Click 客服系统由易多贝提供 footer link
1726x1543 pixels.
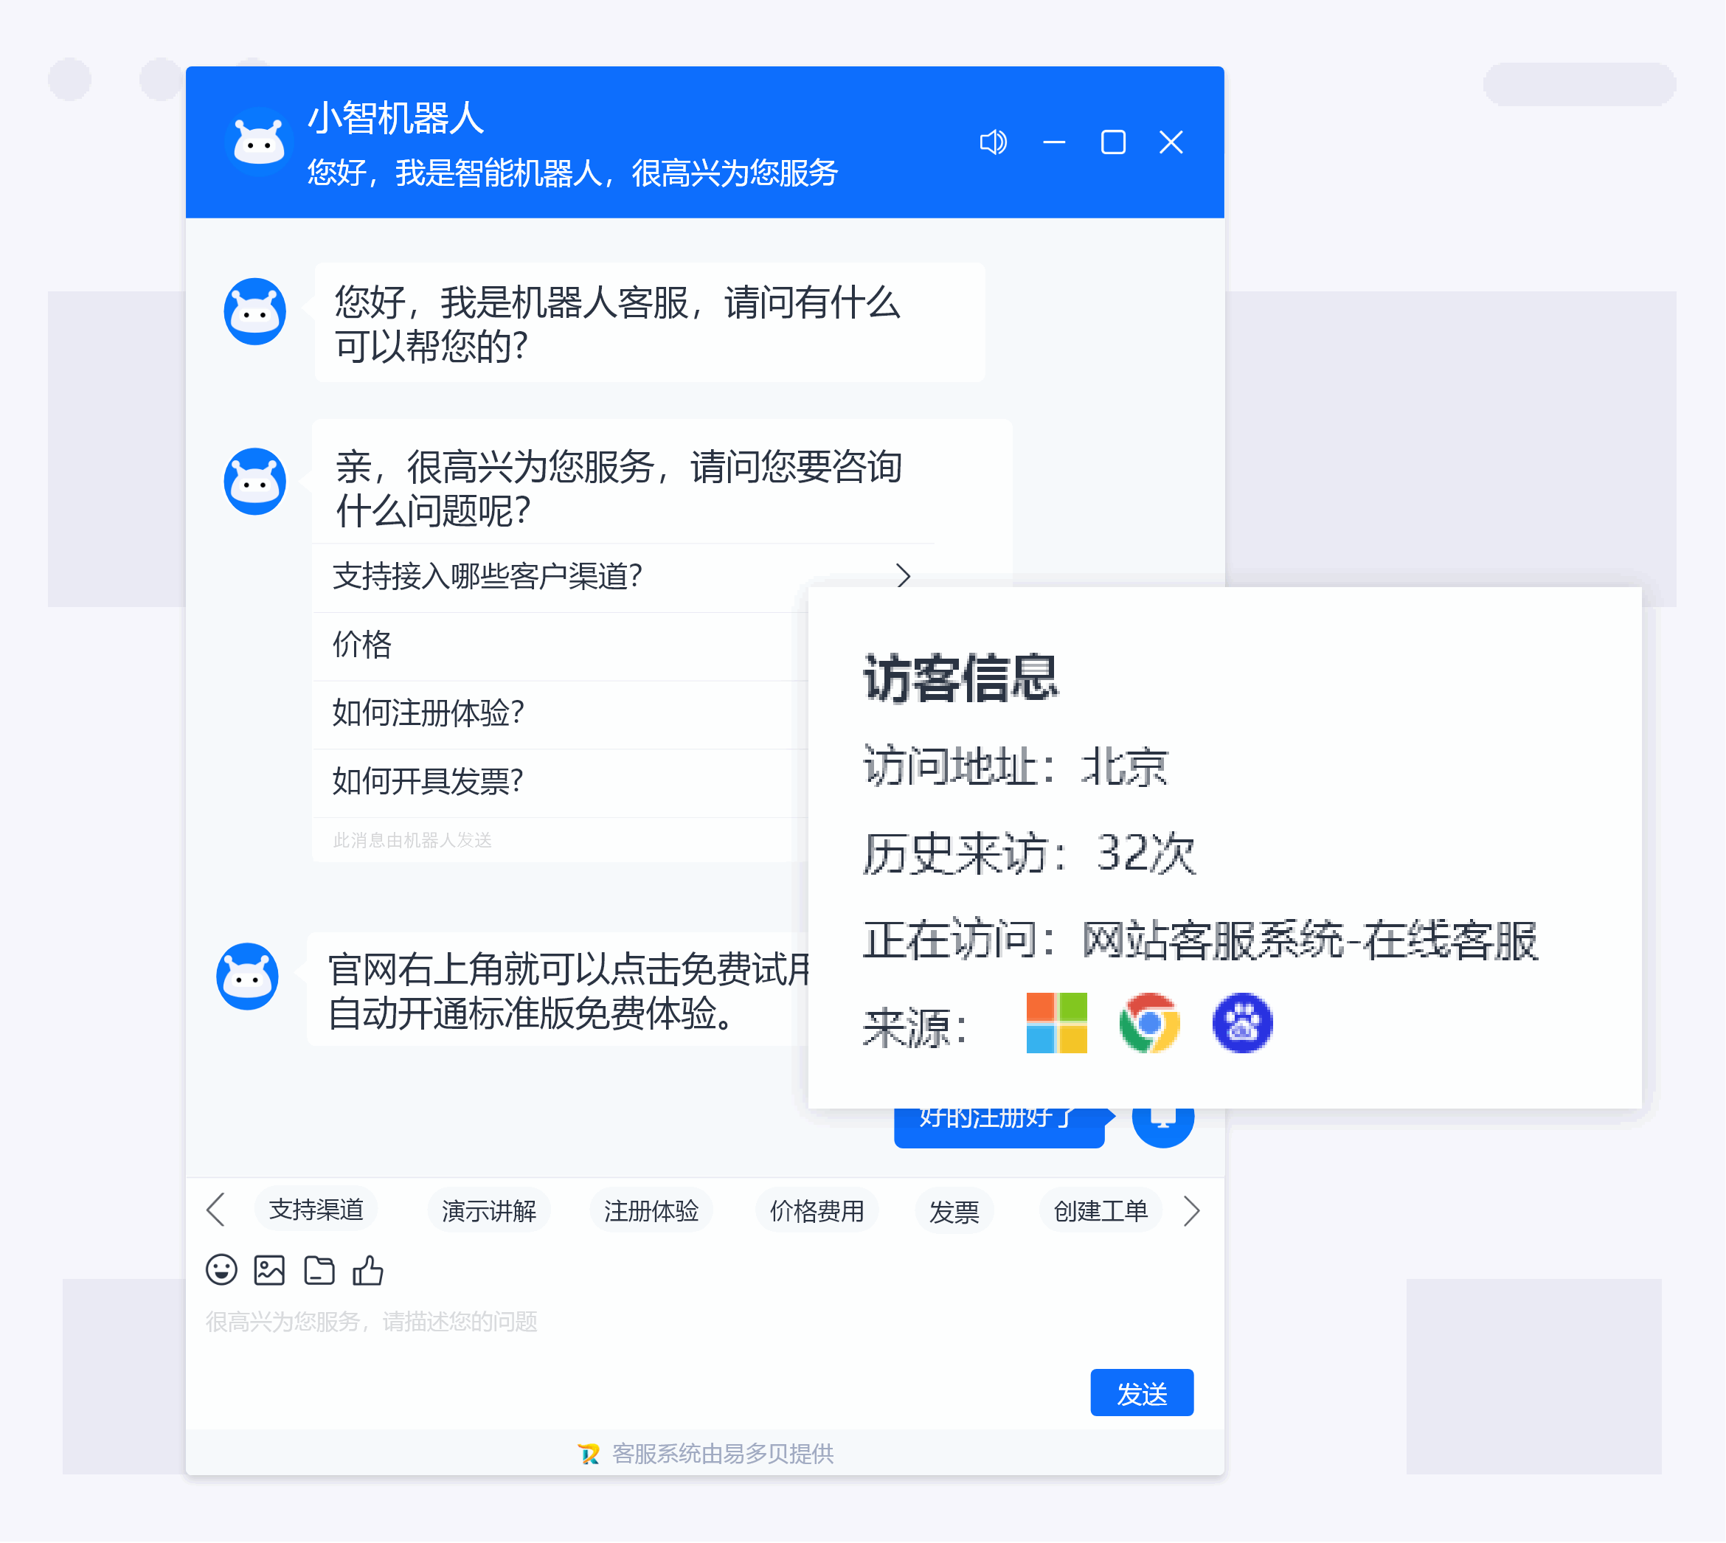pyautogui.click(x=721, y=1454)
